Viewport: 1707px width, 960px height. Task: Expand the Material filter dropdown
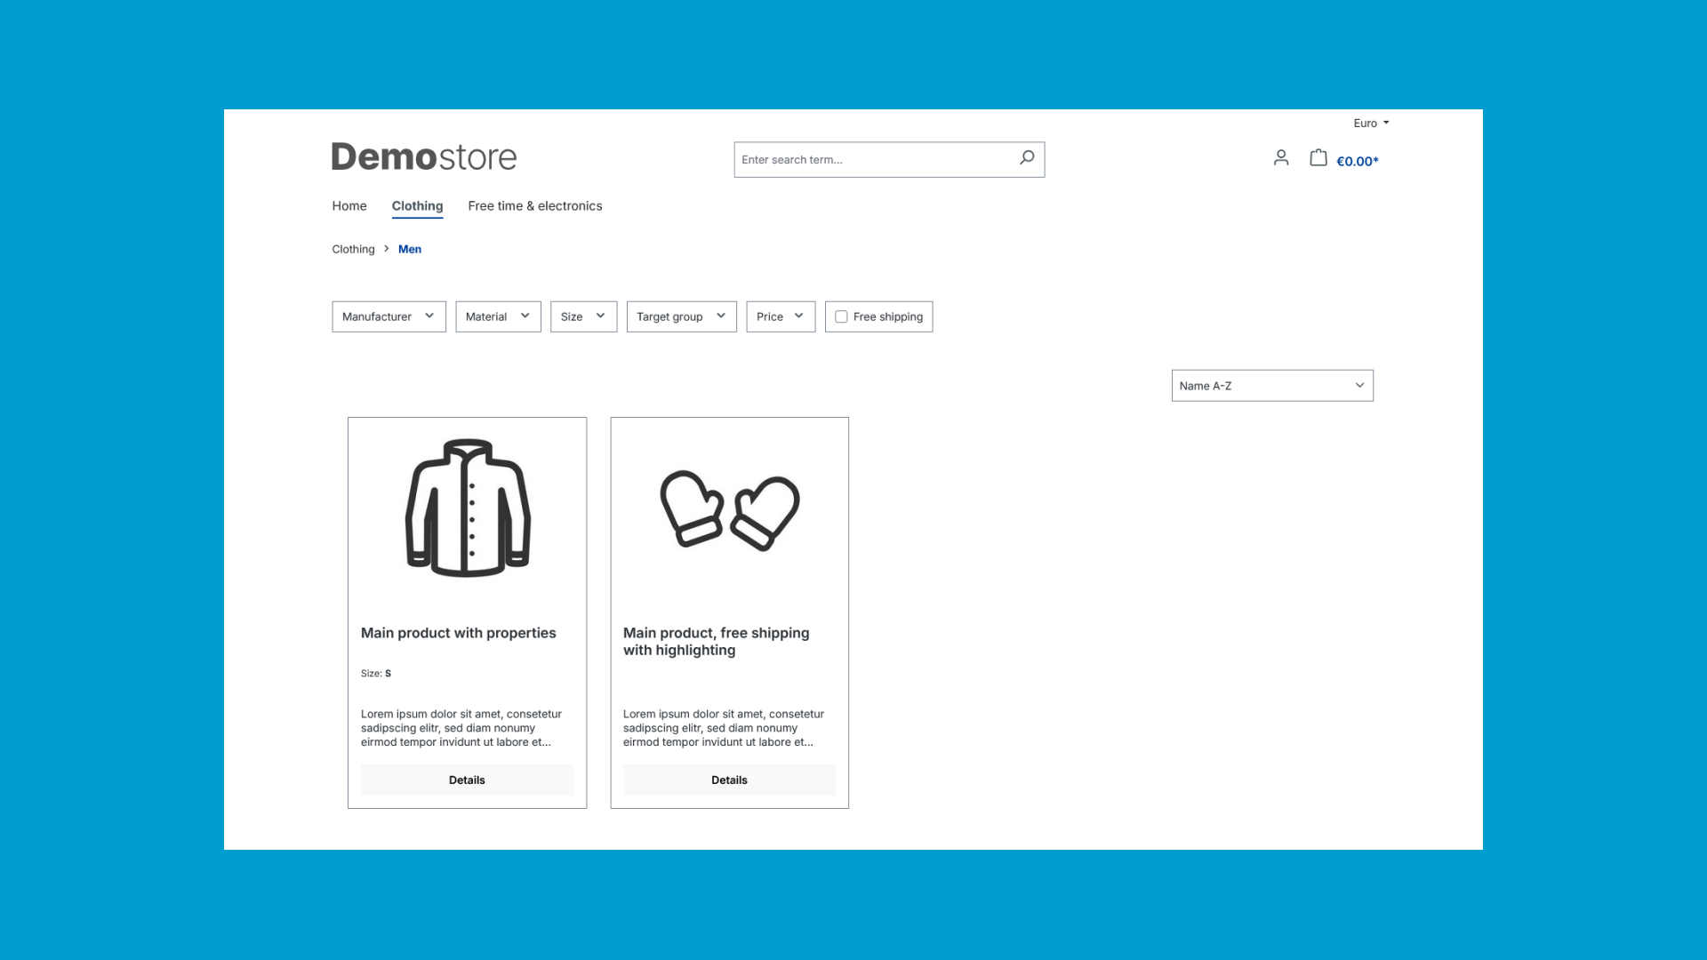point(498,316)
